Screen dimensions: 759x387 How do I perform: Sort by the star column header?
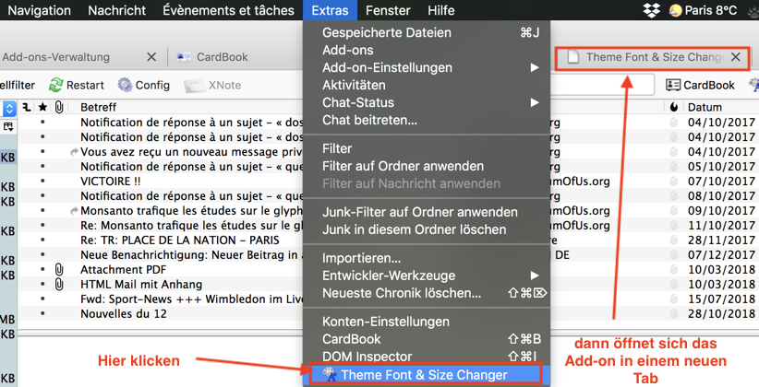pyautogui.click(x=42, y=108)
